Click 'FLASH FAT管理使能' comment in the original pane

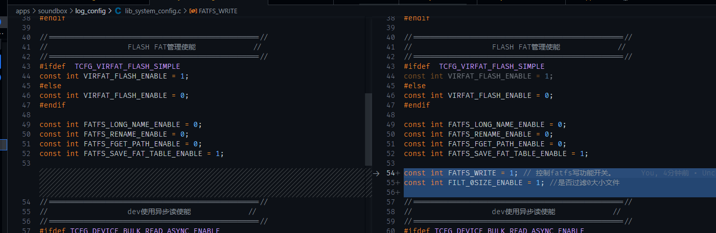161,47
